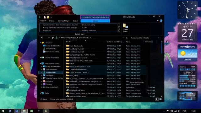Screen dimensions: 201x113
Task: Go up one folder level arrow
Action: click(53, 38)
